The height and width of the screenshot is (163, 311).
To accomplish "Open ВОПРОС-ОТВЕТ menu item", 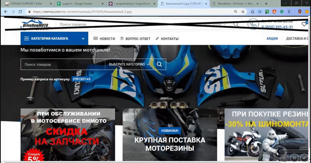I will coord(135,39).
